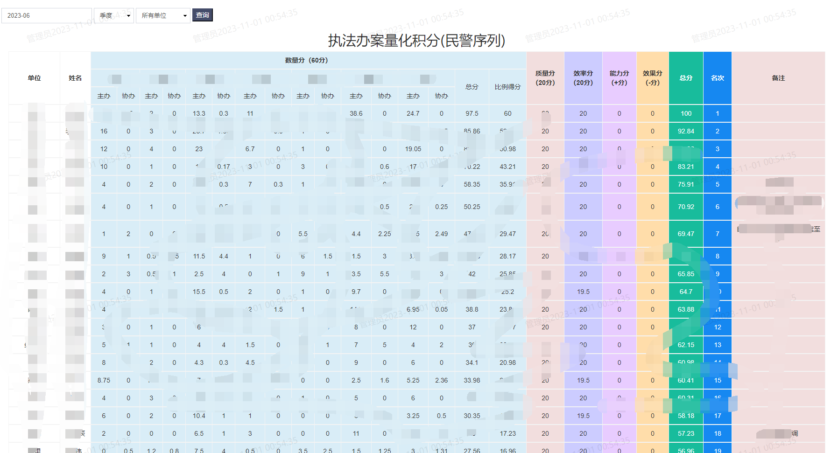The height and width of the screenshot is (453, 838).
Task: Click rank 18 in the 名次 column
Action: coord(717,433)
